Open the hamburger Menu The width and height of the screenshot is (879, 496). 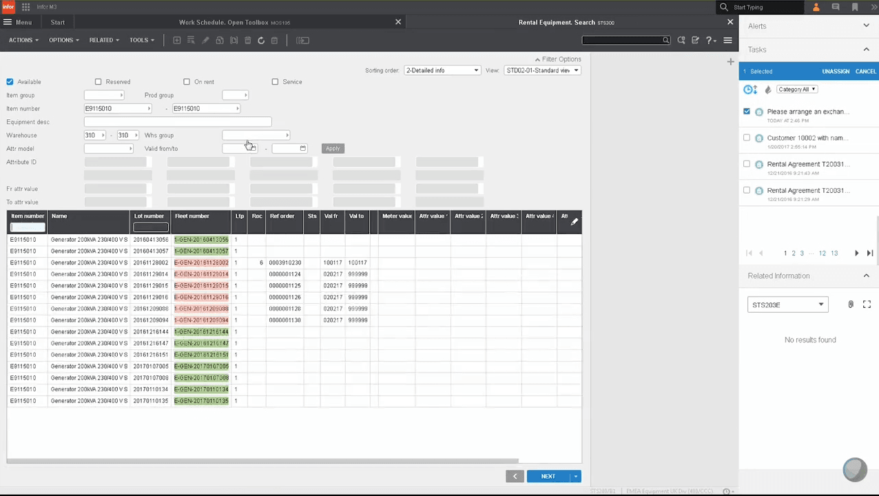(17, 22)
